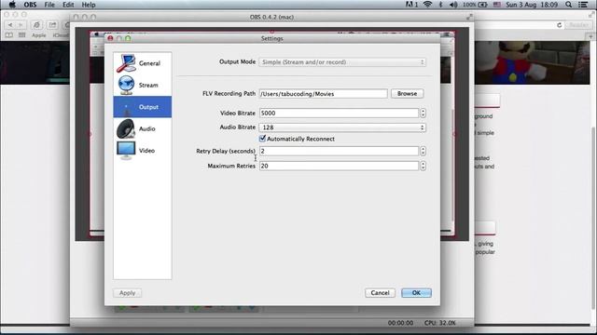The height and width of the screenshot is (335, 597).
Task: Open the Video settings section
Action: click(x=143, y=151)
